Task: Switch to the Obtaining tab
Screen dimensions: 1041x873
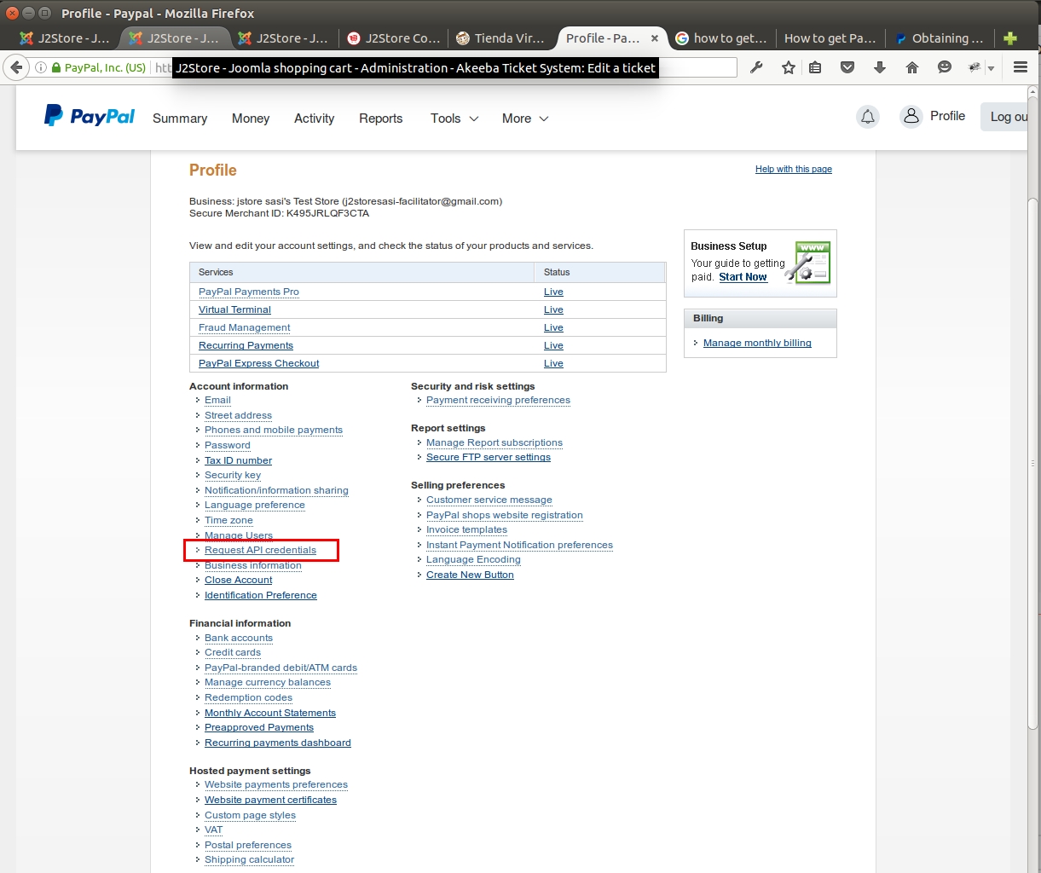Action: [x=940, y=38]
